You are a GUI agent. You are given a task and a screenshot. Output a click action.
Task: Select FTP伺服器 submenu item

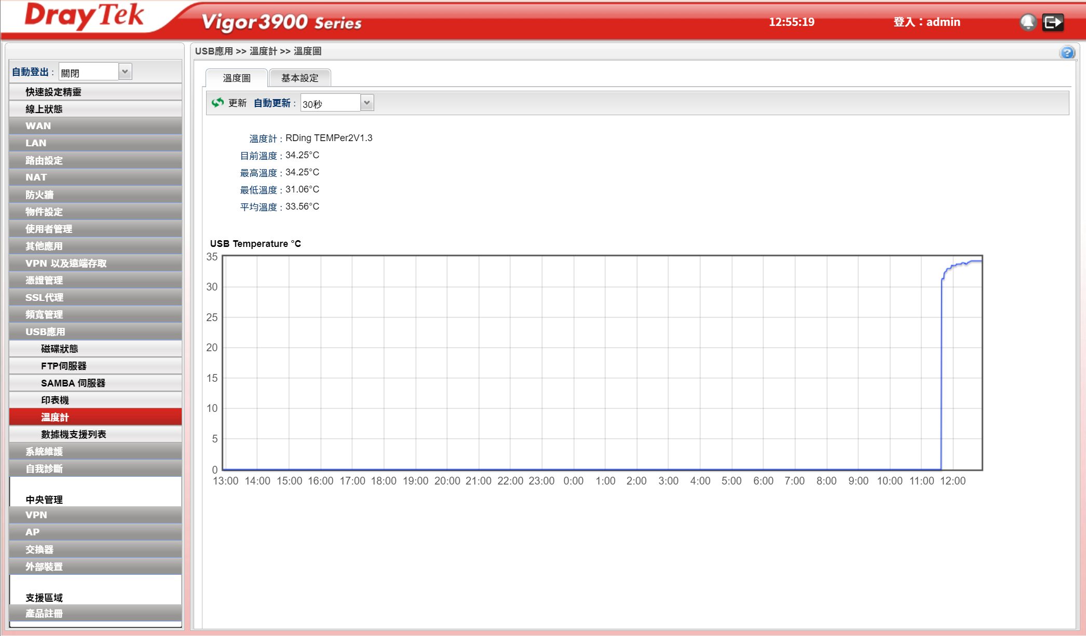pyautogui.click(x=96, y=366)
